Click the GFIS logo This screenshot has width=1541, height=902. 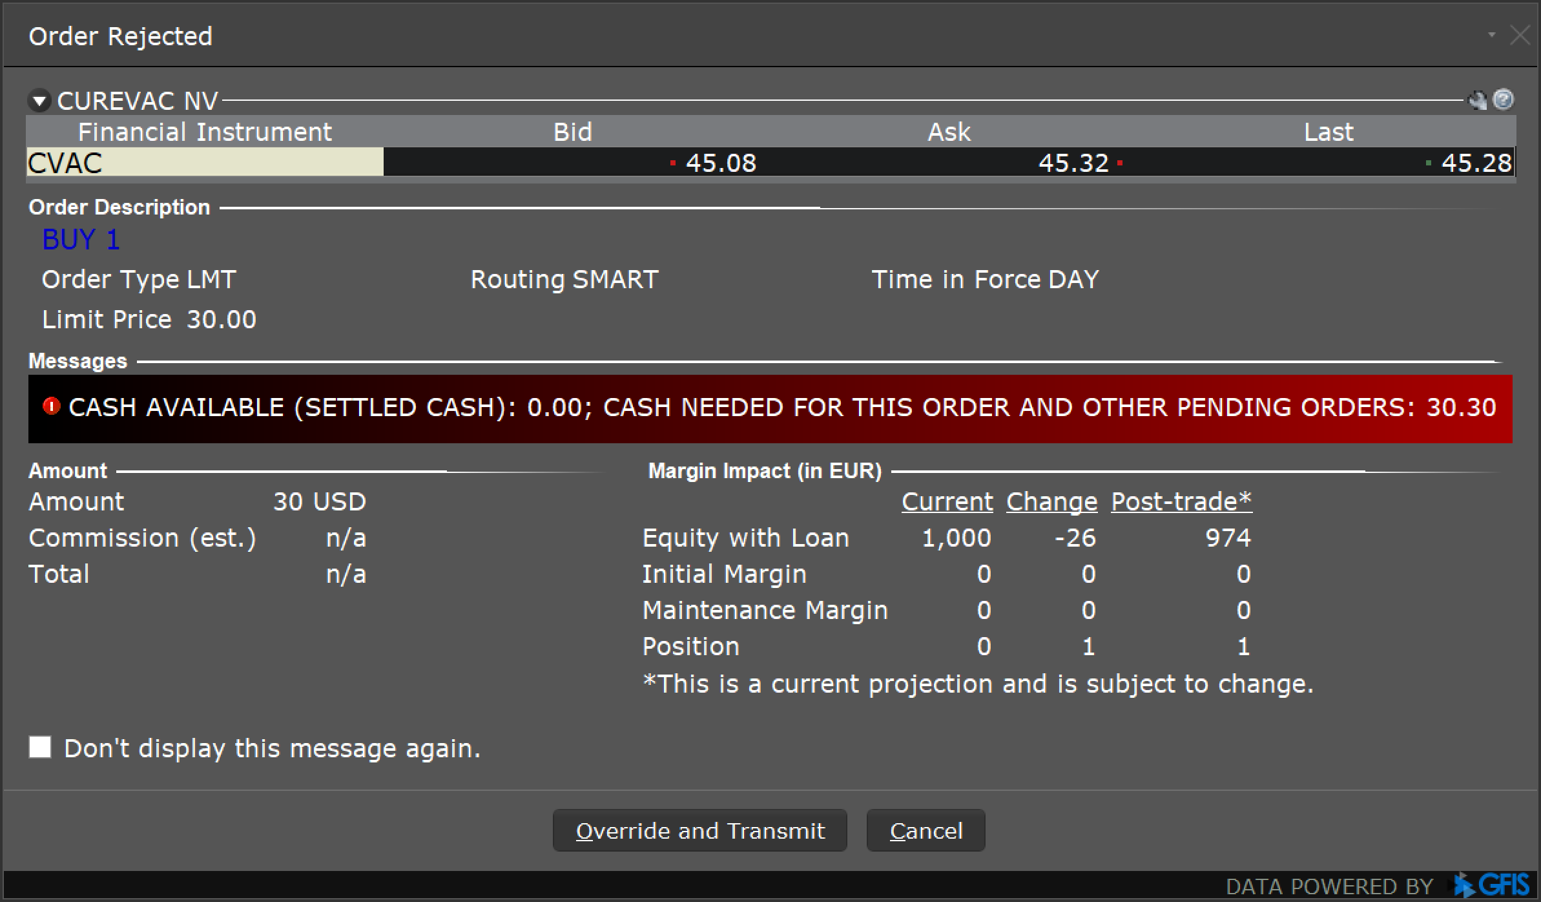(1492, 885)
